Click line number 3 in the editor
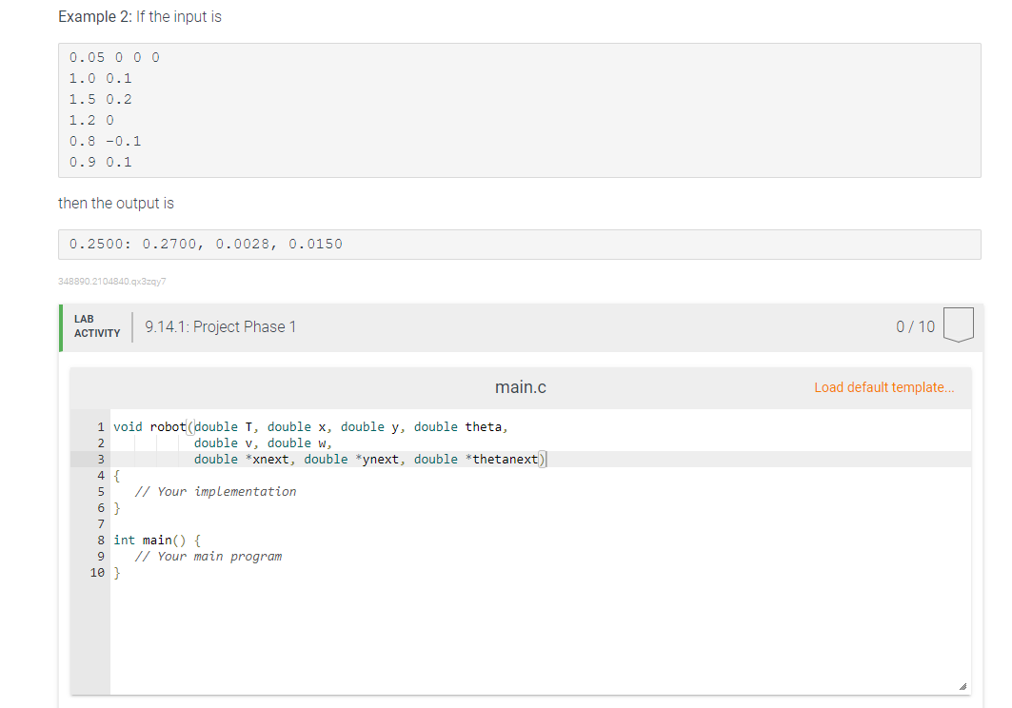Screen dimensions: 1012x708 coord(101,459)
